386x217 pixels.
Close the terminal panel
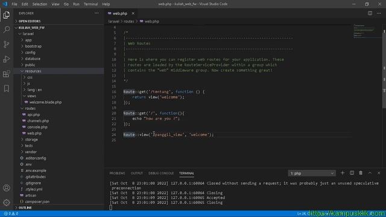point(379,173)
